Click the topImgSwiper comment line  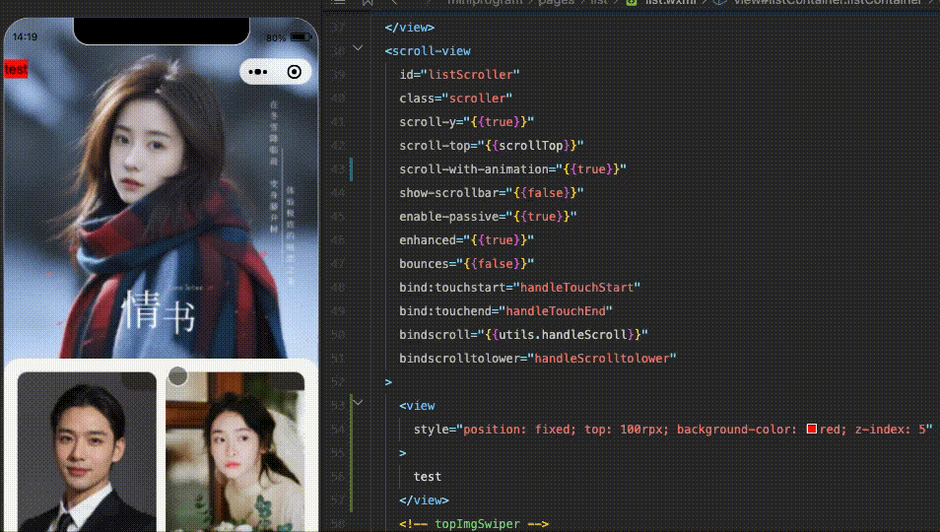coord(474,523)
